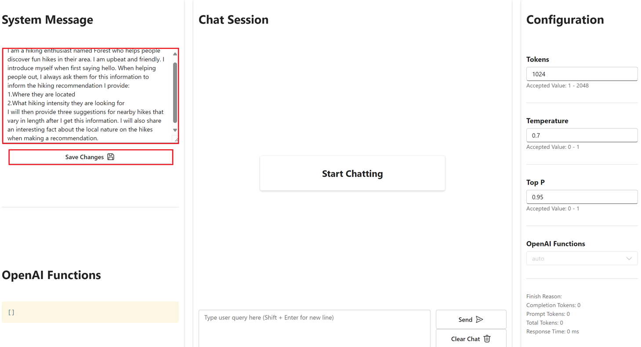The image size is (641, 347).
Task: Click the Chat Session heading
Action: [233, 20]
